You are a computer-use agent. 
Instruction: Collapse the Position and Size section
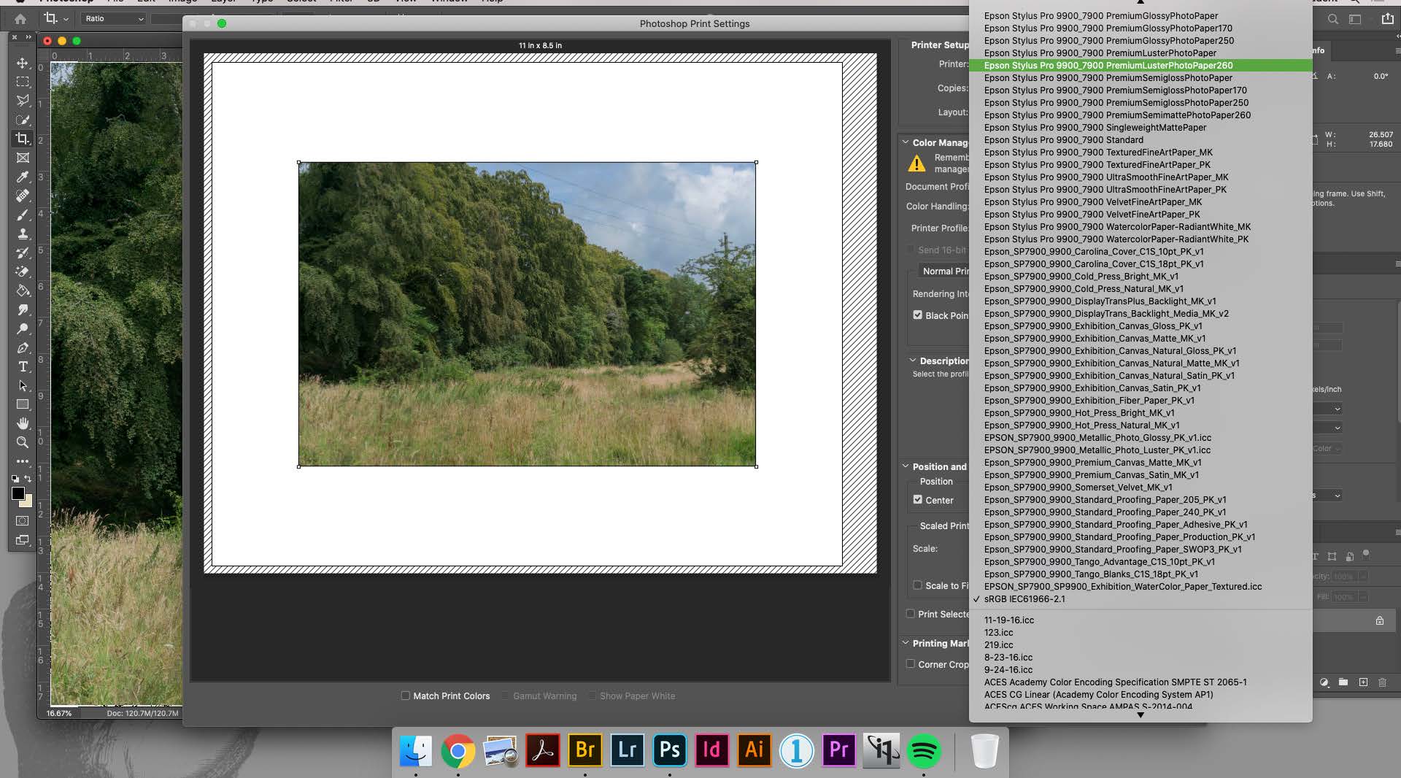pos(906,466)
